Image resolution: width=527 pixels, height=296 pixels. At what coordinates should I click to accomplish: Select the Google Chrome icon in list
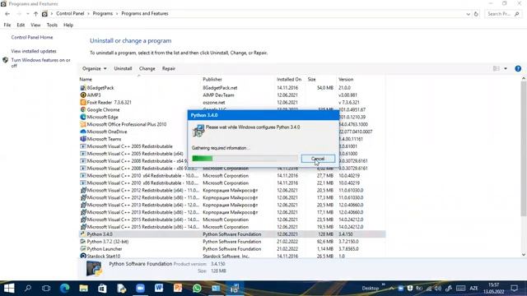coord(83,109)
